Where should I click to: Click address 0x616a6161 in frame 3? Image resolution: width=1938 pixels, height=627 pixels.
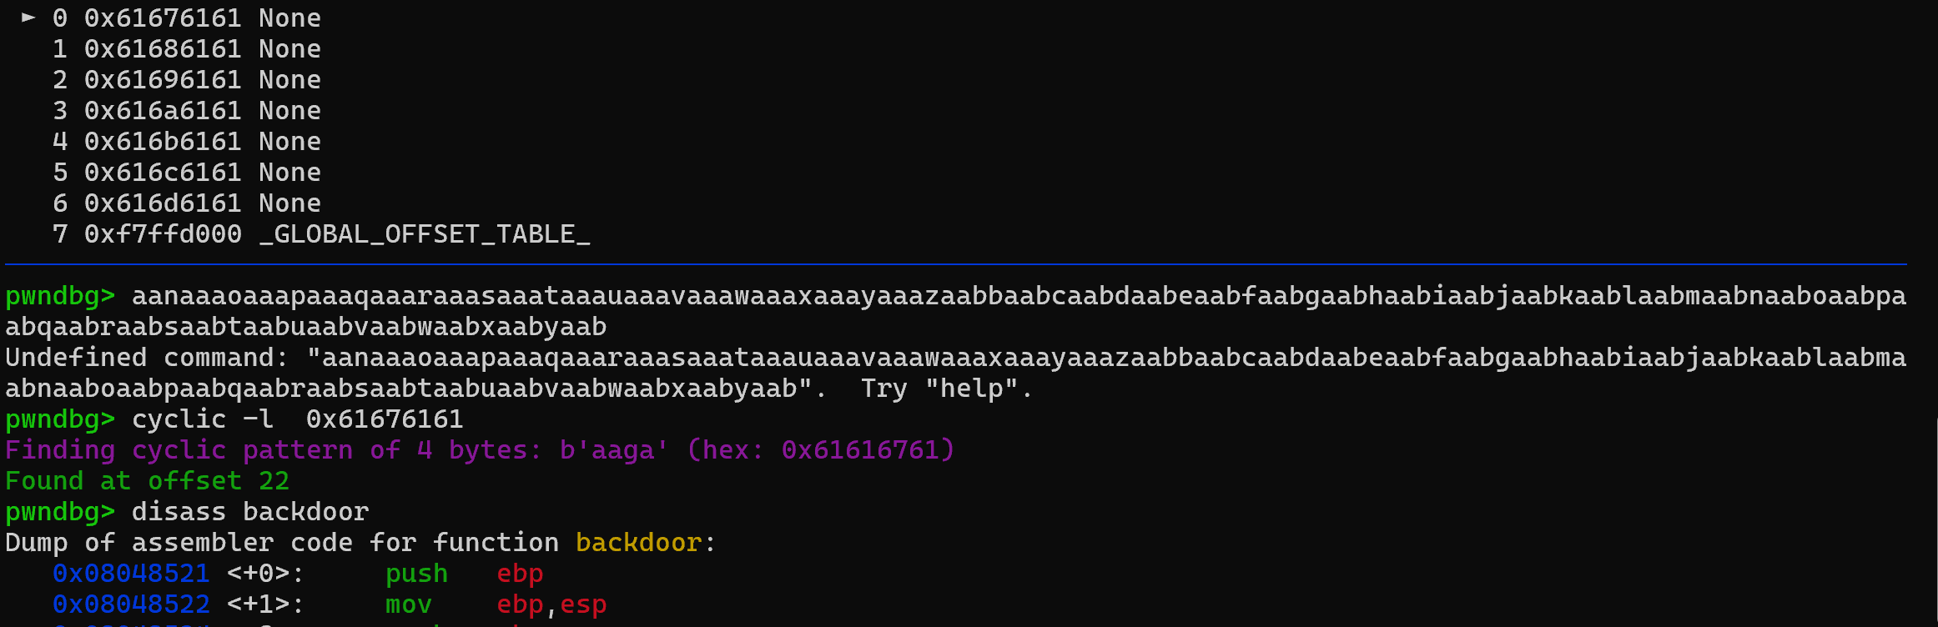point(163,111)
